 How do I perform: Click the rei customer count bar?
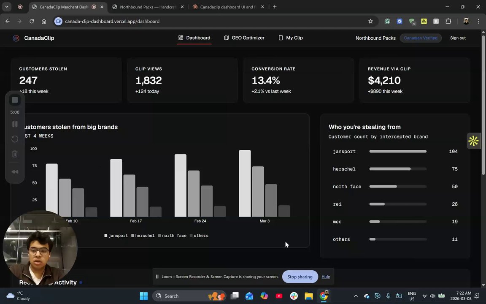click(x=398, y=204)
